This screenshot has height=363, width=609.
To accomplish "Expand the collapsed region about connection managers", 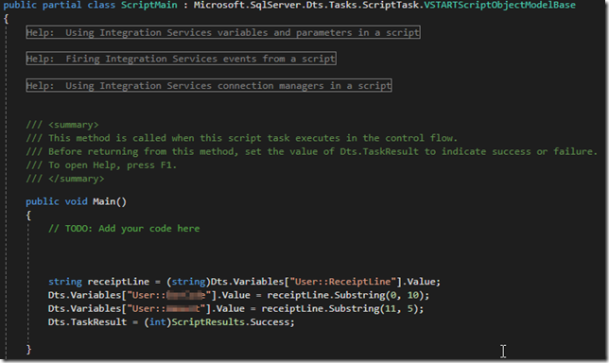I will [209, 85].
